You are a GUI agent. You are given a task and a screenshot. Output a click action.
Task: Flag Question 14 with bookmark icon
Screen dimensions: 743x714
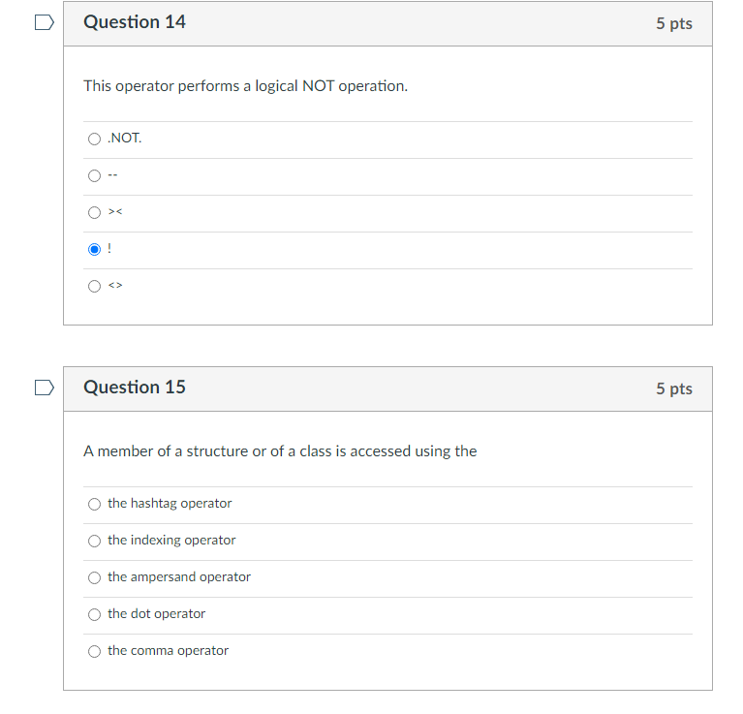click(43, 23)
